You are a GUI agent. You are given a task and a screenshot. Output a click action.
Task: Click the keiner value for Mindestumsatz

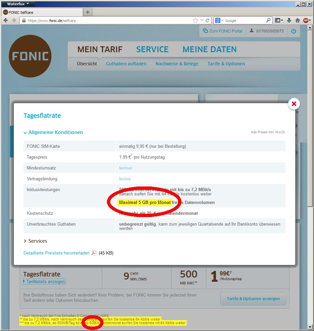click(126, 168)
